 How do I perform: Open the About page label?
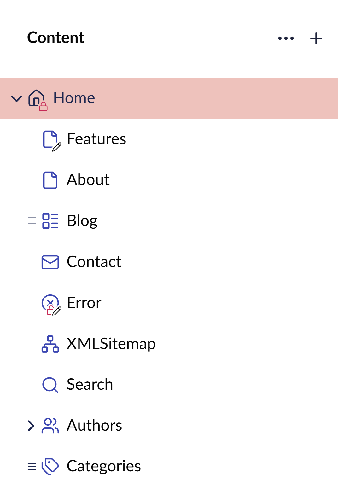88,180
